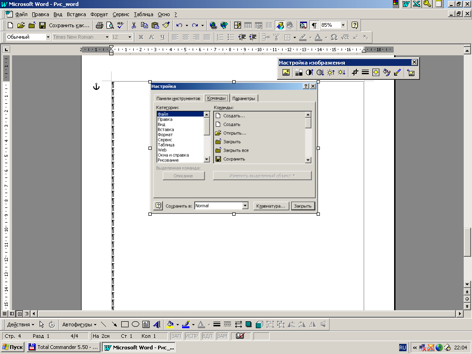Print the document
Screen dimensions: 472x354
pyautogui.click(x=100, y=25)
